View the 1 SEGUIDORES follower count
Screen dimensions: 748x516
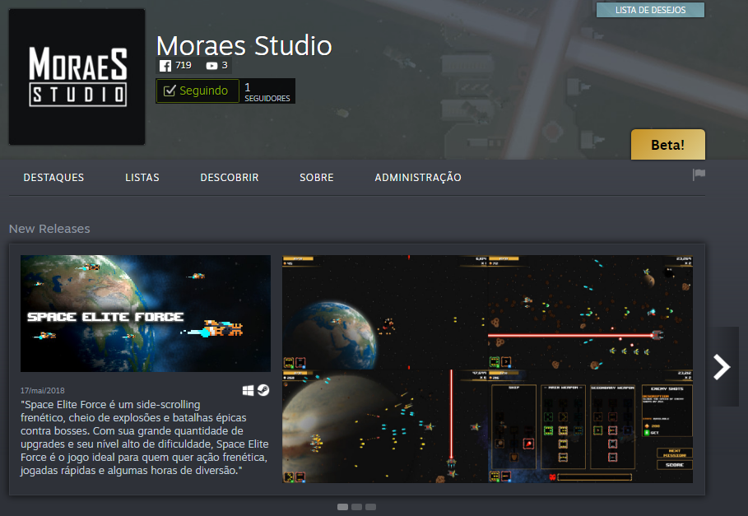pos(267,91)
